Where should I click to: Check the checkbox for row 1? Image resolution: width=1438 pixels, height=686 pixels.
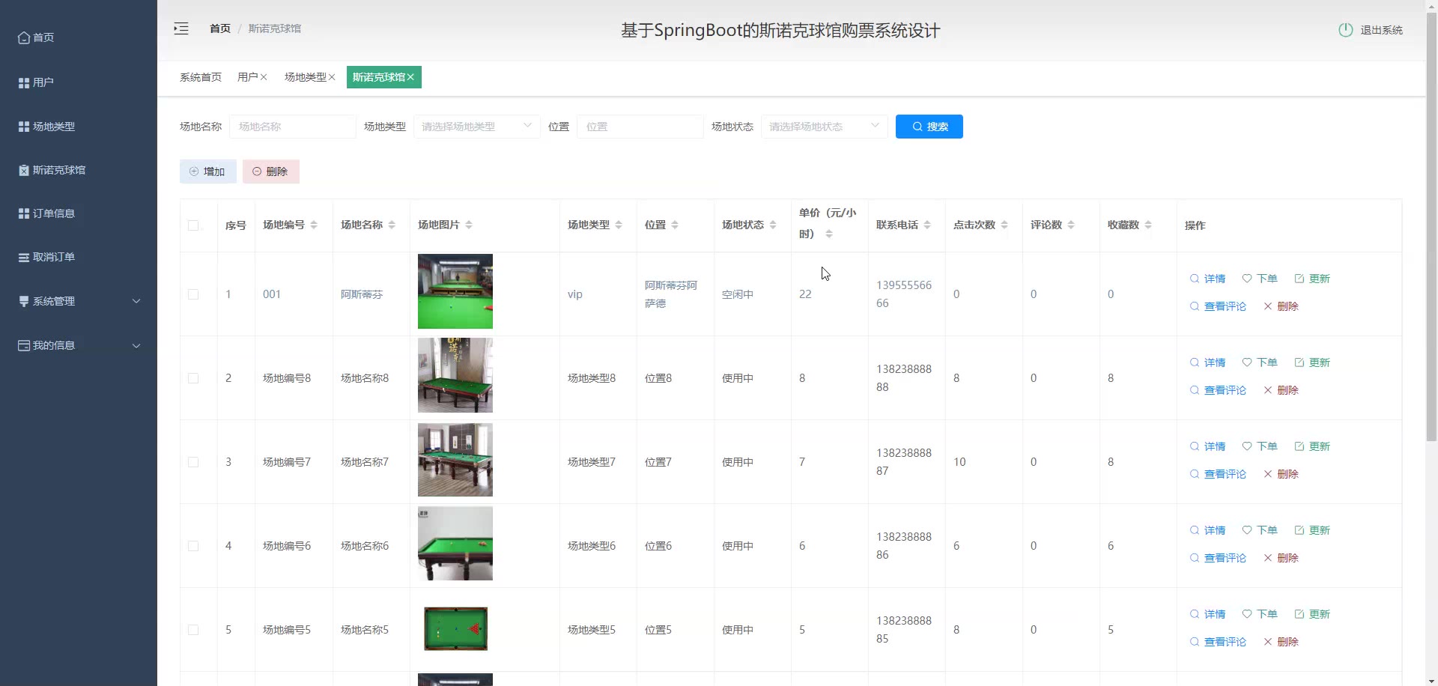[193, 294]
